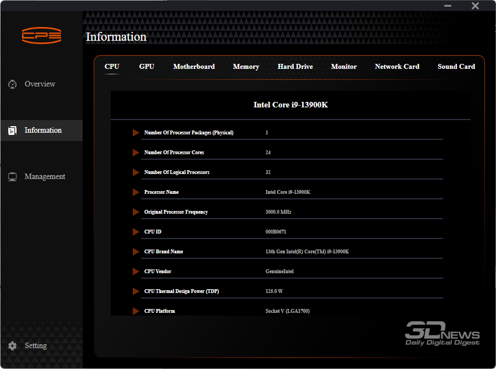This screenshot has height=369, width=496.
Task: Click the Intel Core i9-13900K heading
Action: coord(290,105)
